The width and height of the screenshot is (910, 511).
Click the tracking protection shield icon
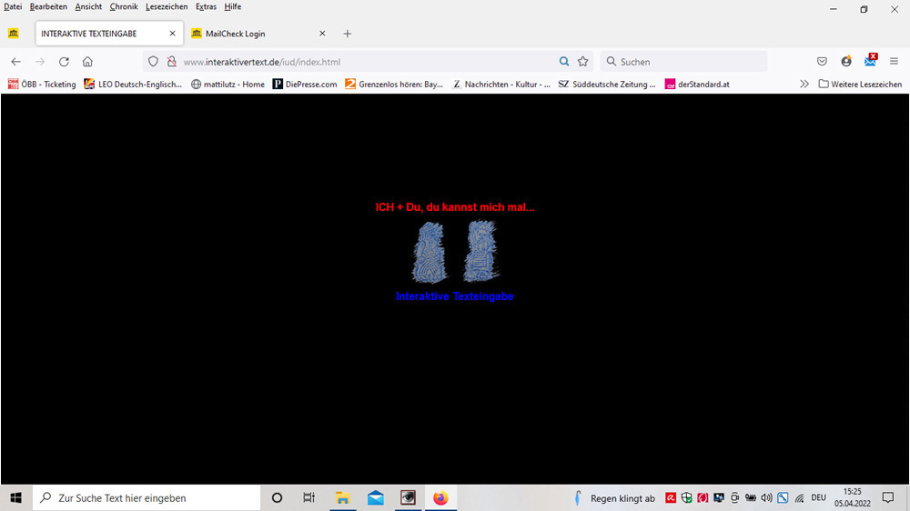(x=153, y=62)
